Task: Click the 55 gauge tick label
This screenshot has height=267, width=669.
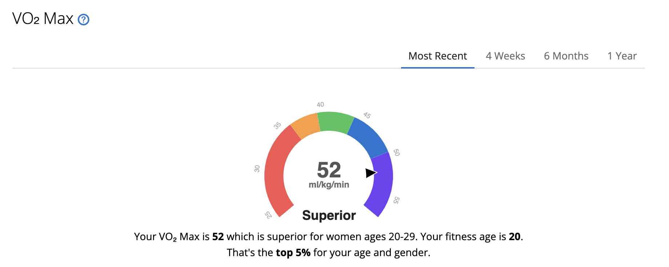Action: pyautogui.click(x=396, y=200)
